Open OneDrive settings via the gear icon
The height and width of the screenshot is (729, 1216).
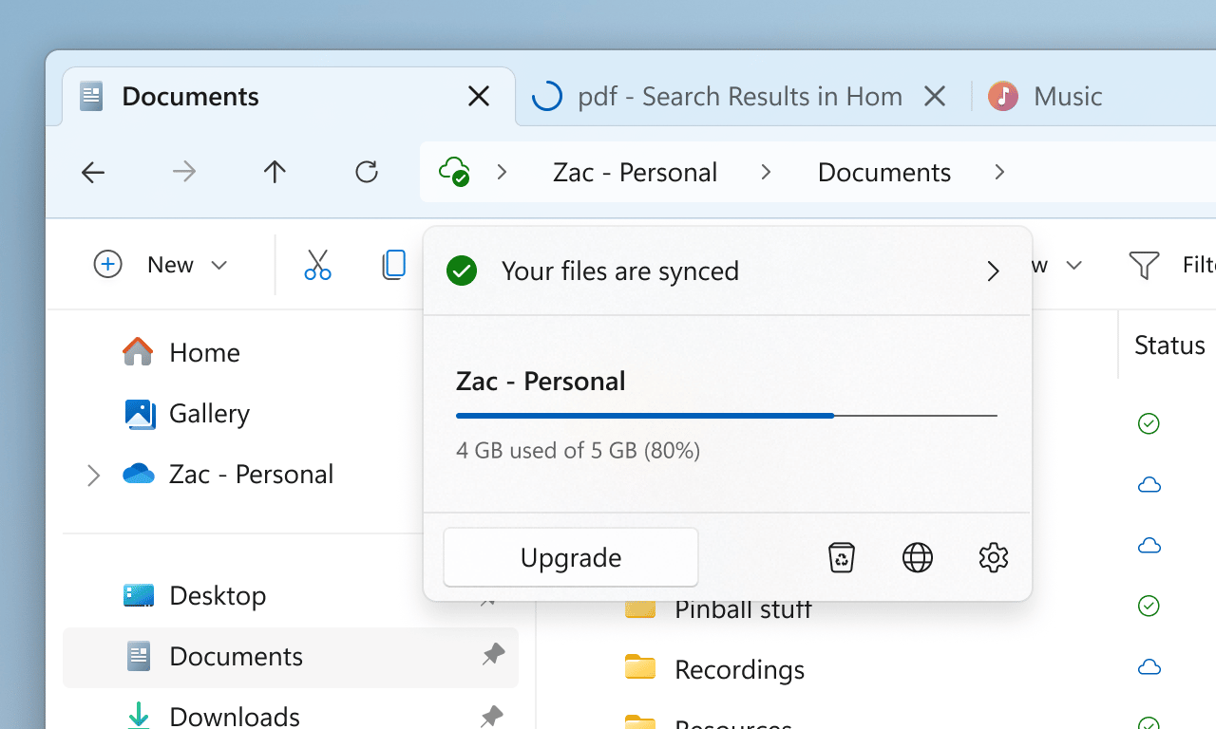(993, 557)
